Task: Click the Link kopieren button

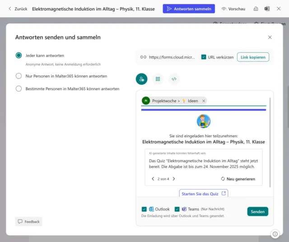Action: click(x=253, y=57)
